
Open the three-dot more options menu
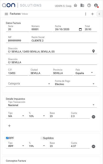86,14
